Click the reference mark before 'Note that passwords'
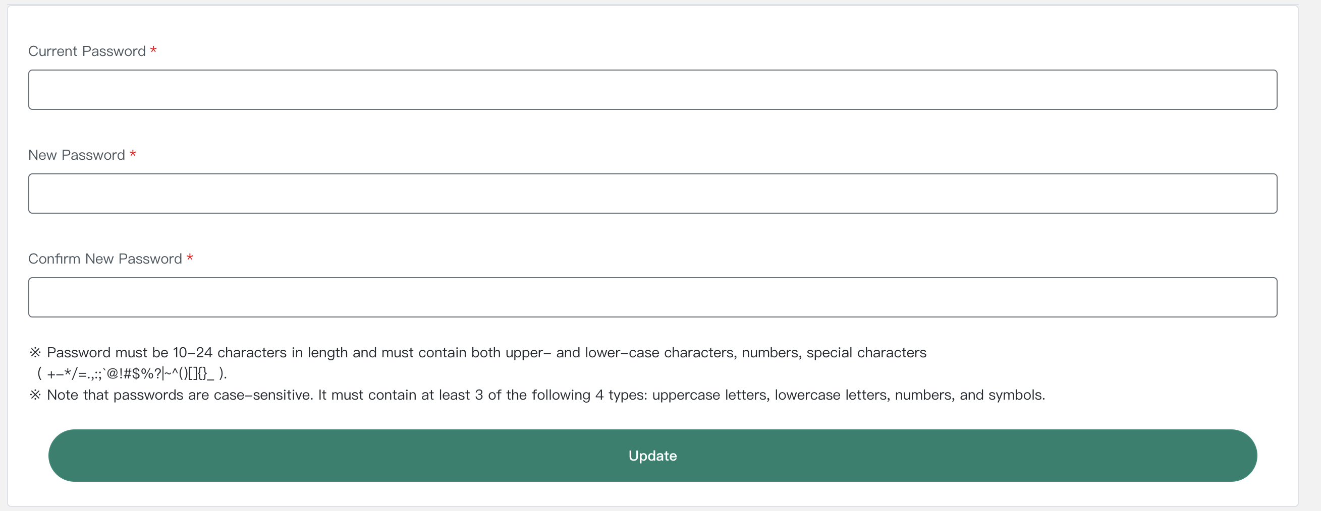Viewport: 1321px width, 511px height. pos(35,395)
